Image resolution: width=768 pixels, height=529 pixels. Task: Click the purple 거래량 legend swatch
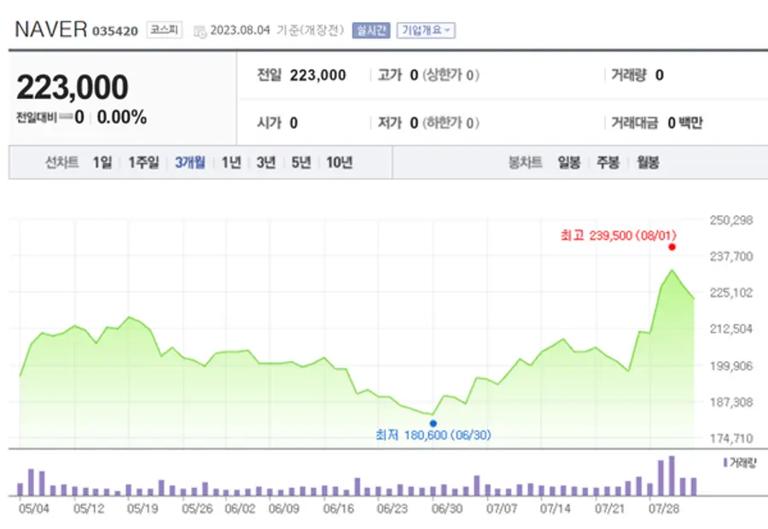[x=724, y=462]
